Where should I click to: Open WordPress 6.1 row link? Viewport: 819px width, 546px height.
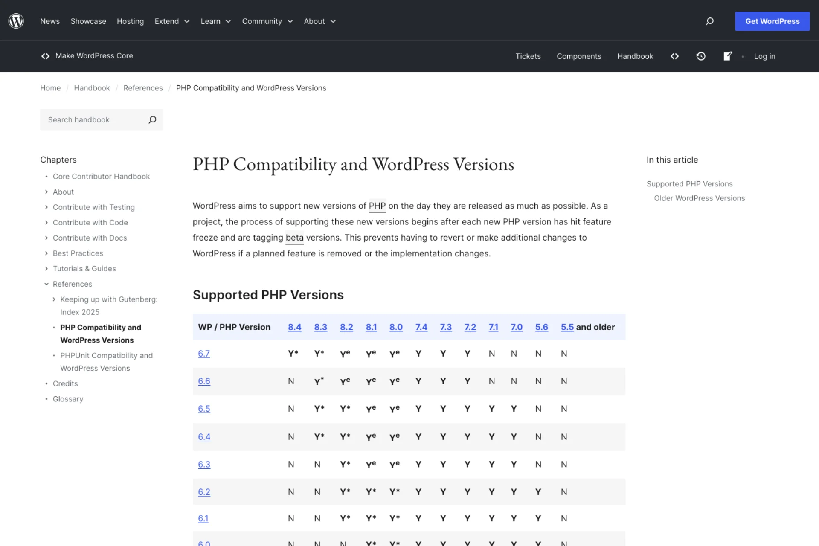click(203, 518)
